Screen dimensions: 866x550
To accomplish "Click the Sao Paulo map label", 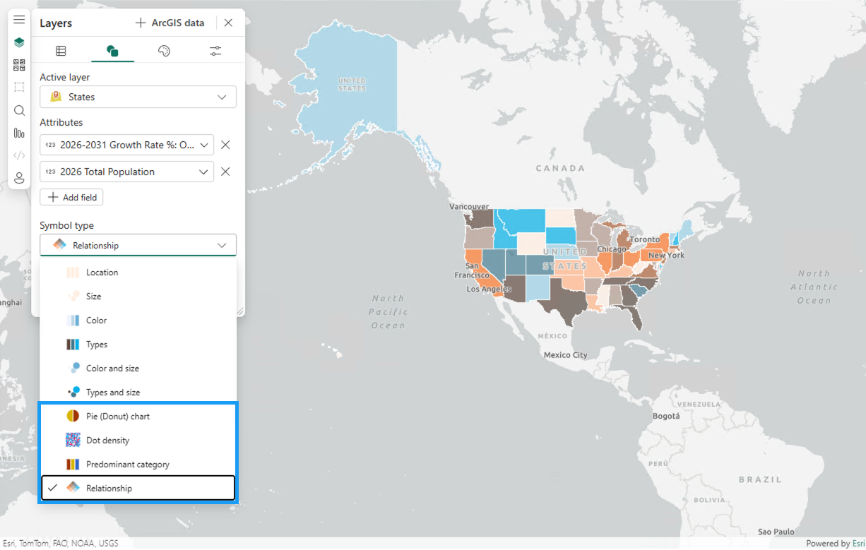I will (x=776, y=532).
